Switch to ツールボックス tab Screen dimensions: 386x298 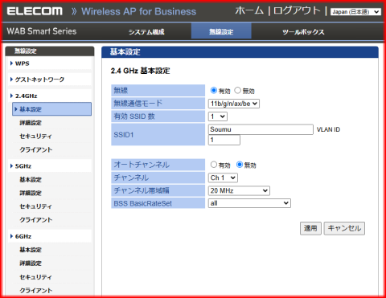click(x=303, y=32)
